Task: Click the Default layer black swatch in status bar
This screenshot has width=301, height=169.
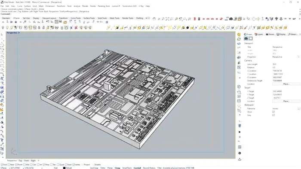Action: (x=64, y=168)
